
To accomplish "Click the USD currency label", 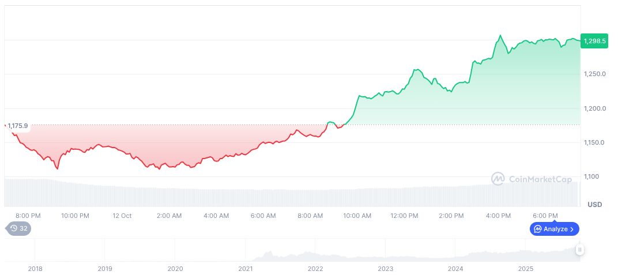I will (x=594, y=205).
